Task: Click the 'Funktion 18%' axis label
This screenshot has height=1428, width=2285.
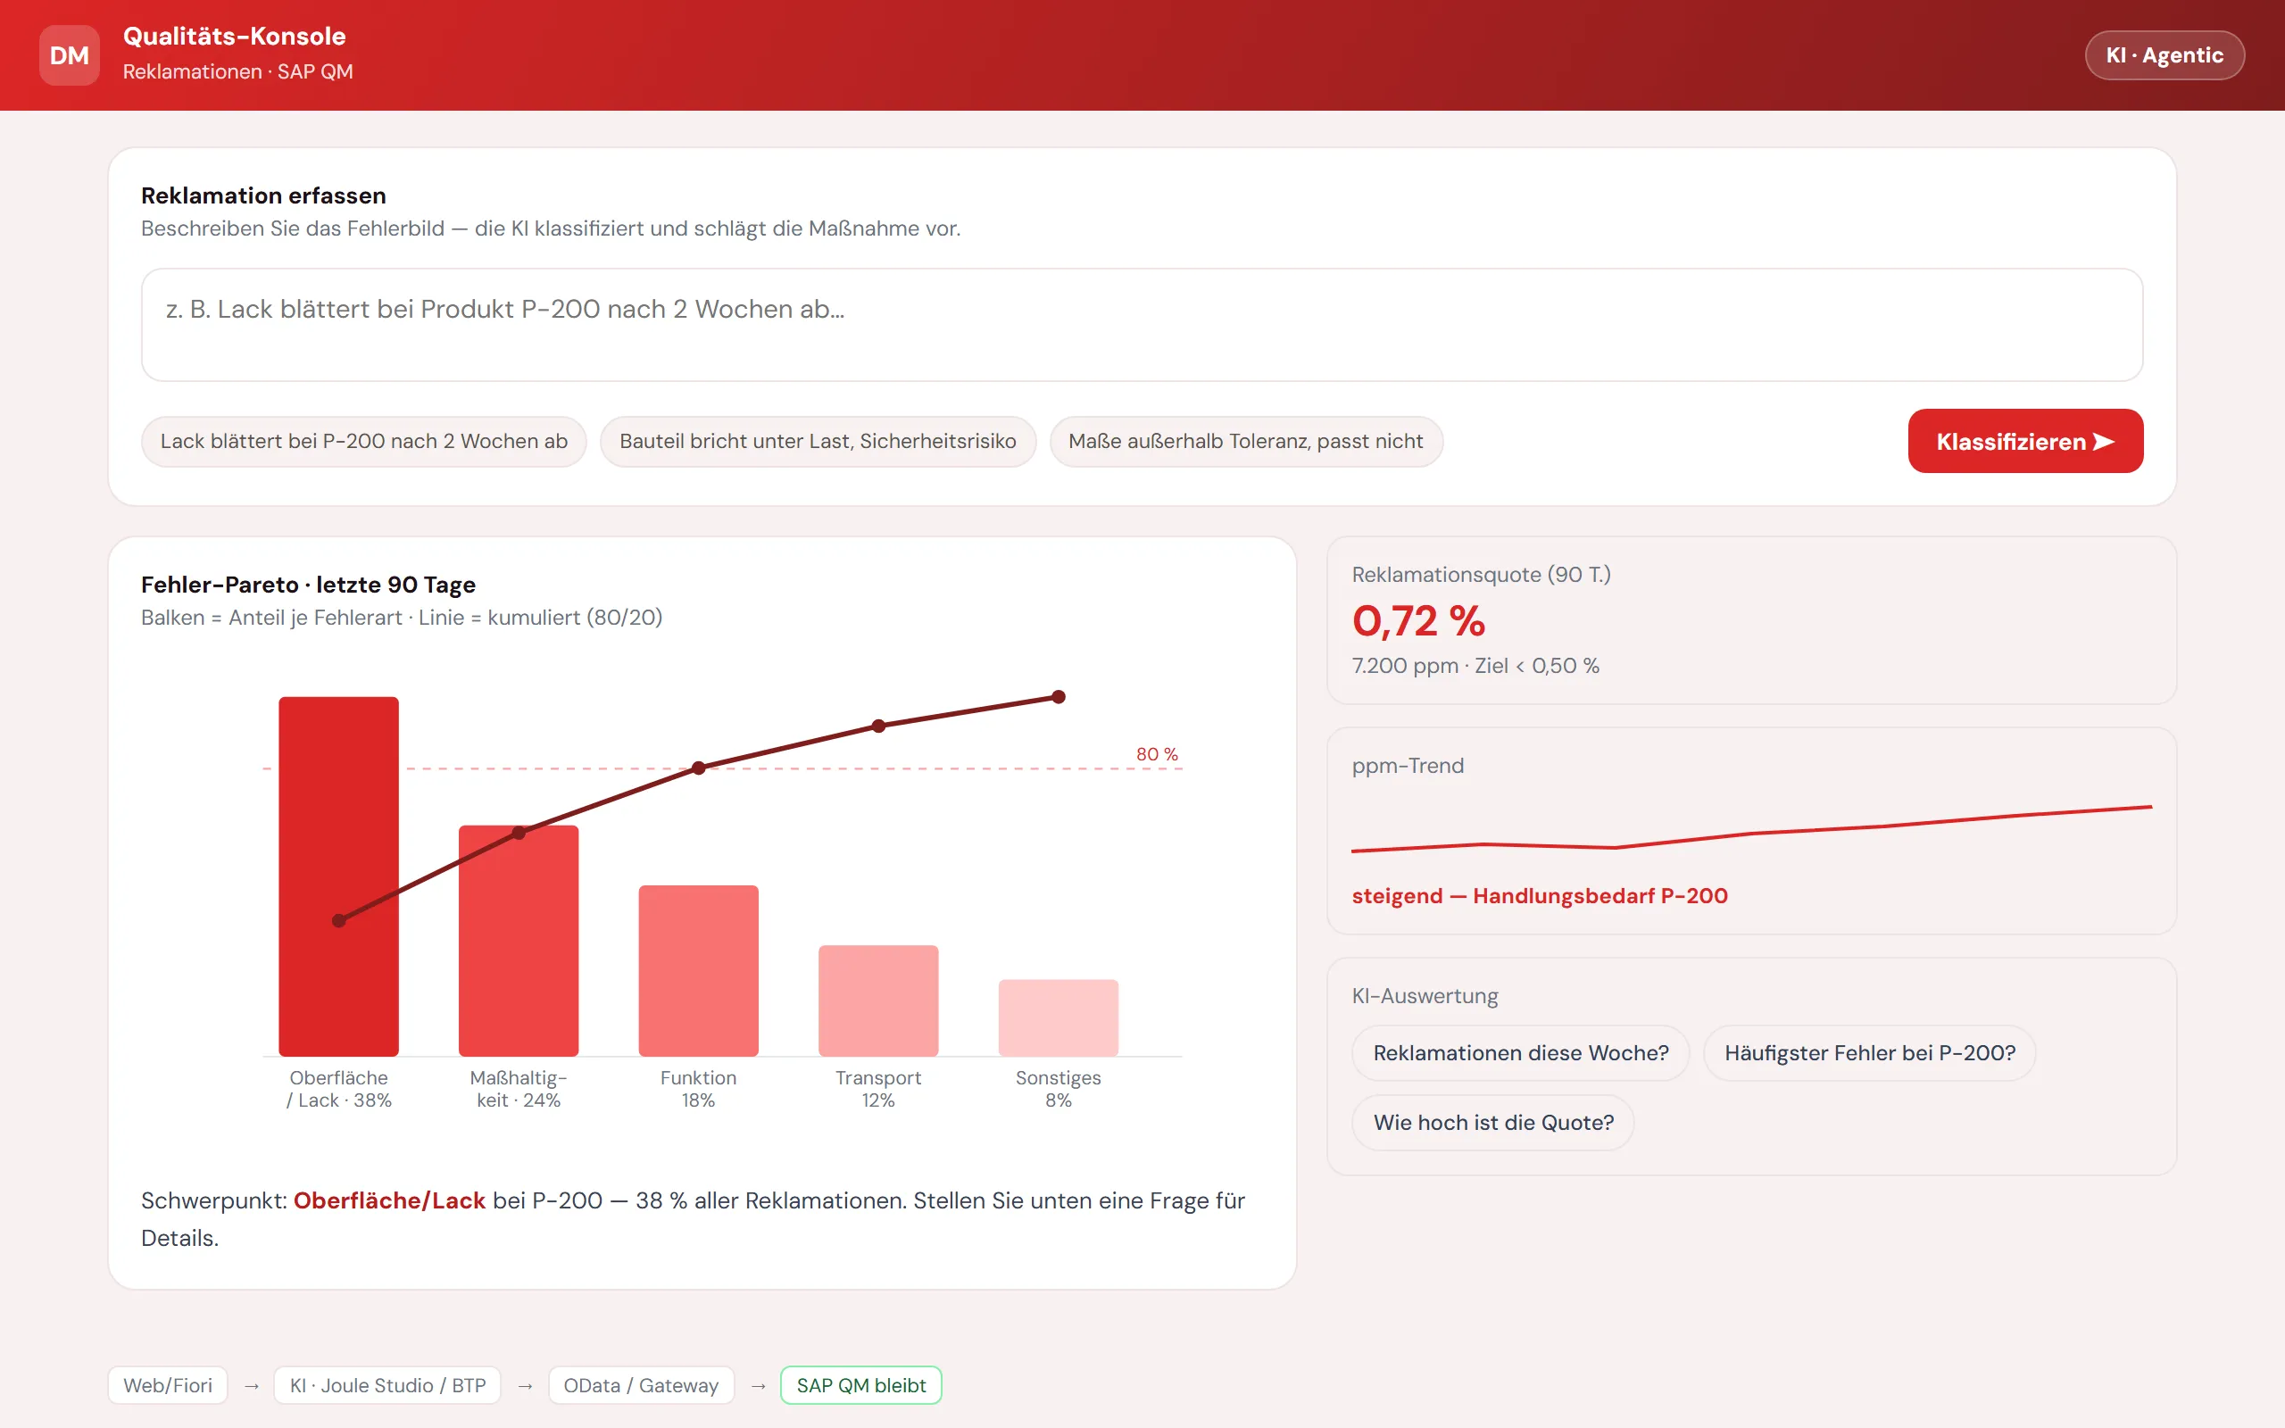Action: coord(699,1089)
